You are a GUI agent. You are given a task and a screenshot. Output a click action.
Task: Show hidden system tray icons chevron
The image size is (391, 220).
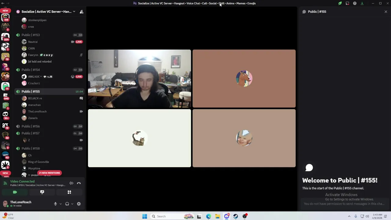[x=349, y=216]
